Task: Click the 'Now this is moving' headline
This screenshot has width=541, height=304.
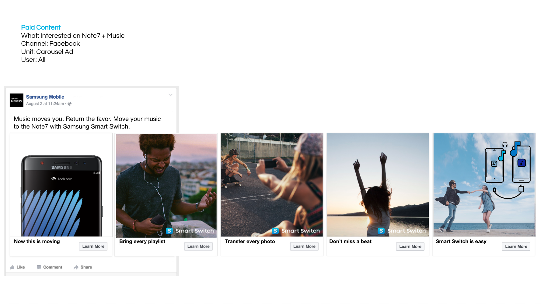Action: coord(37,241)
